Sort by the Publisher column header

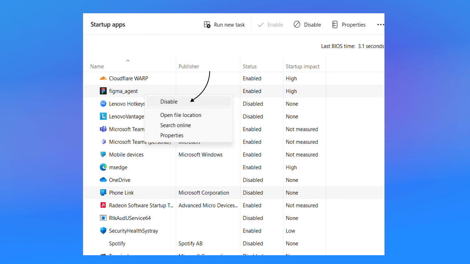pyautogui.click(x=189, y=66)
